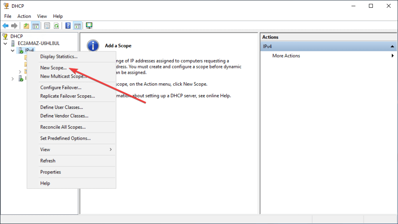Click the monitor icon at the toolbar end
This screenshot has height=224, width=398.
(89, 26)
